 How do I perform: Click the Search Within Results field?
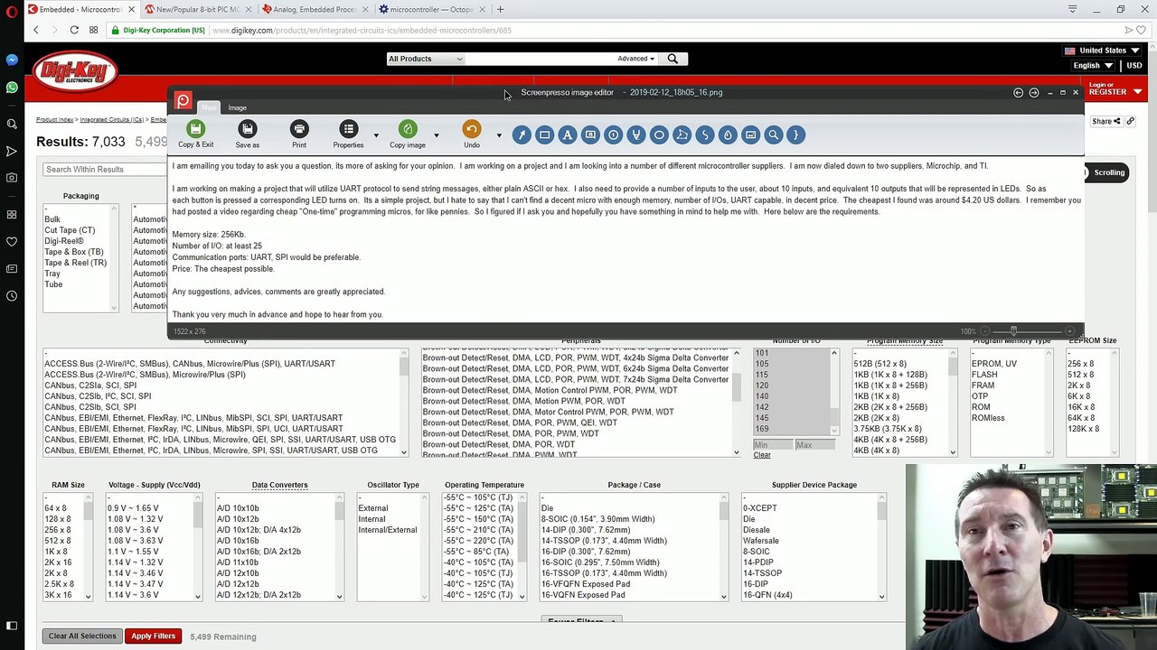(104, 170)
